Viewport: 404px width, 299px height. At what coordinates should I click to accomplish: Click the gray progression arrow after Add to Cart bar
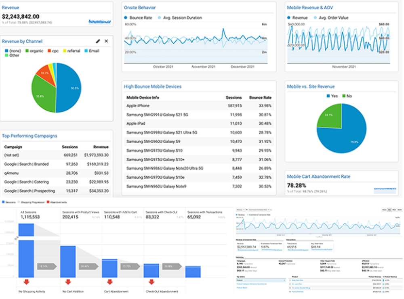coord(130,266)
